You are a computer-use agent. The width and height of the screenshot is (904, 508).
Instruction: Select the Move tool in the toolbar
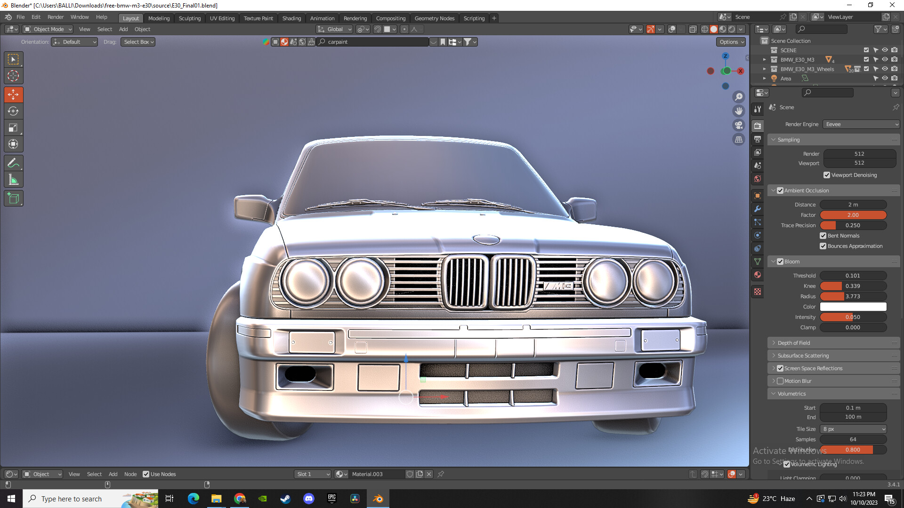point(14,95)
